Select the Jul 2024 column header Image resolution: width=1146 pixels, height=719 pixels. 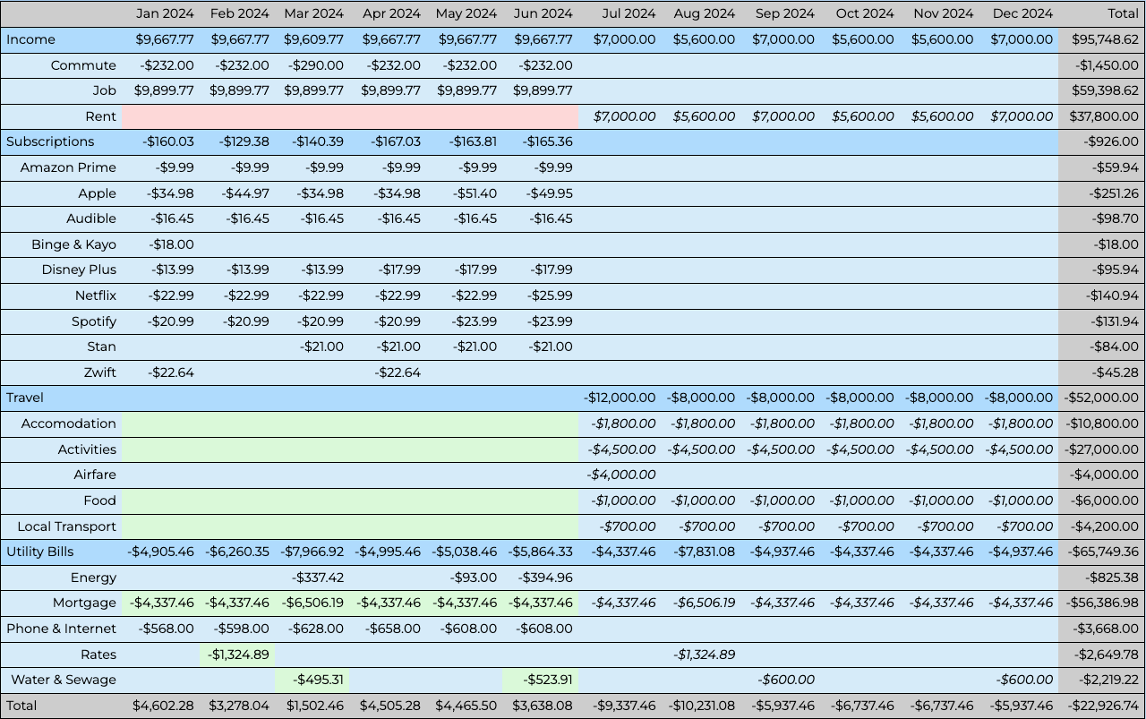tap(621, 13)
